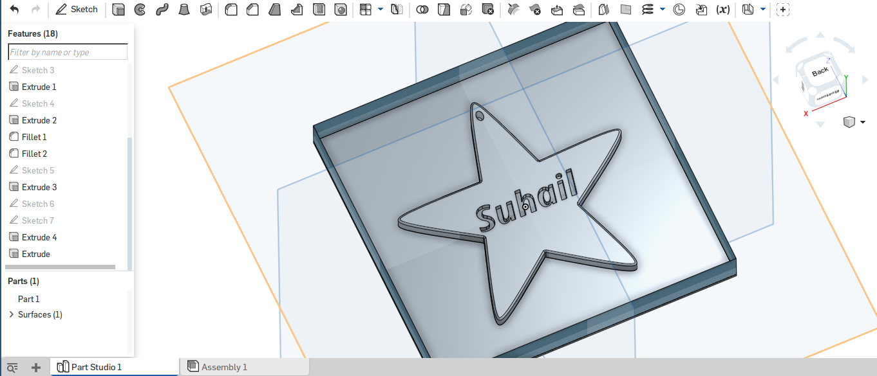The height and width of the screenshot is (376, 877).
Task: Switch to the Assembly 1 tab
Action: 245,367
